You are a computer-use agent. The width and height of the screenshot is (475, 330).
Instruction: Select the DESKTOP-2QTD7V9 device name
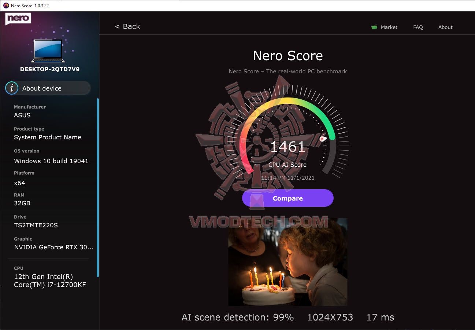point(50,69)
